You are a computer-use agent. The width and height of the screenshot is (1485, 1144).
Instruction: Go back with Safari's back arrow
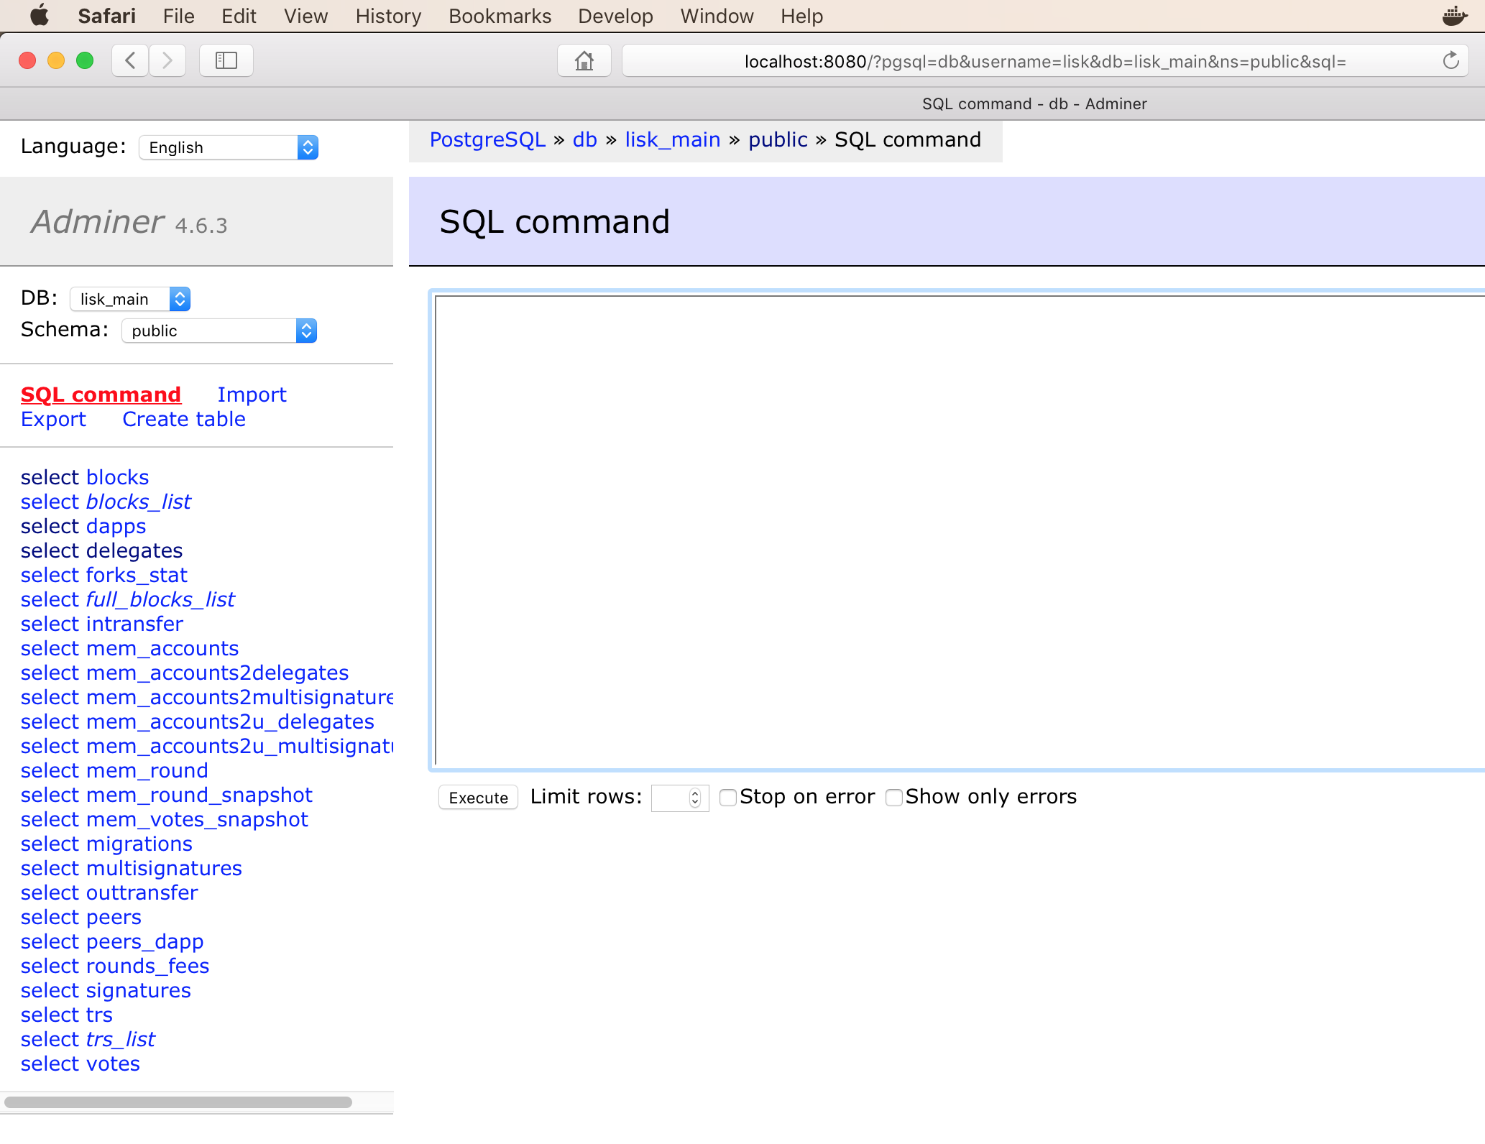[x=131, y=60]
